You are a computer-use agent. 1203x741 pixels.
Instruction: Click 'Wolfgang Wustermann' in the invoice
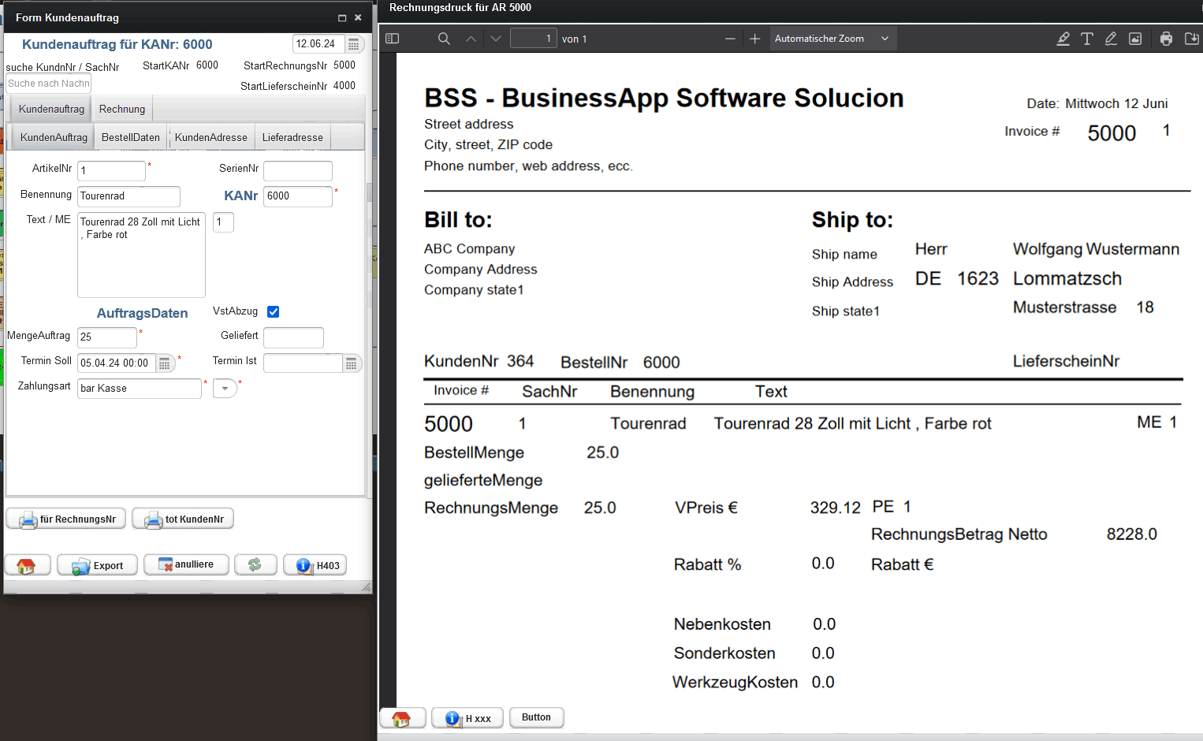click(x=1096, y=249)
